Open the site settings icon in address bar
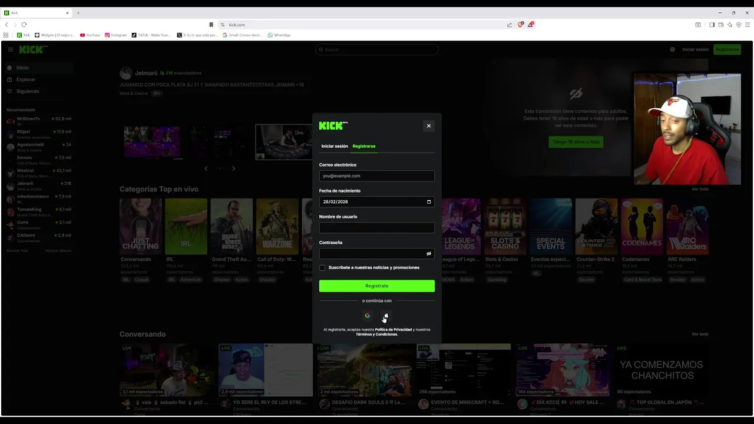754x424 pixels. [223, 25]
